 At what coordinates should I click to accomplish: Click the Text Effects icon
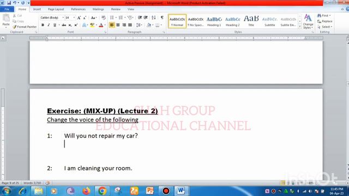tap(84, 25)
